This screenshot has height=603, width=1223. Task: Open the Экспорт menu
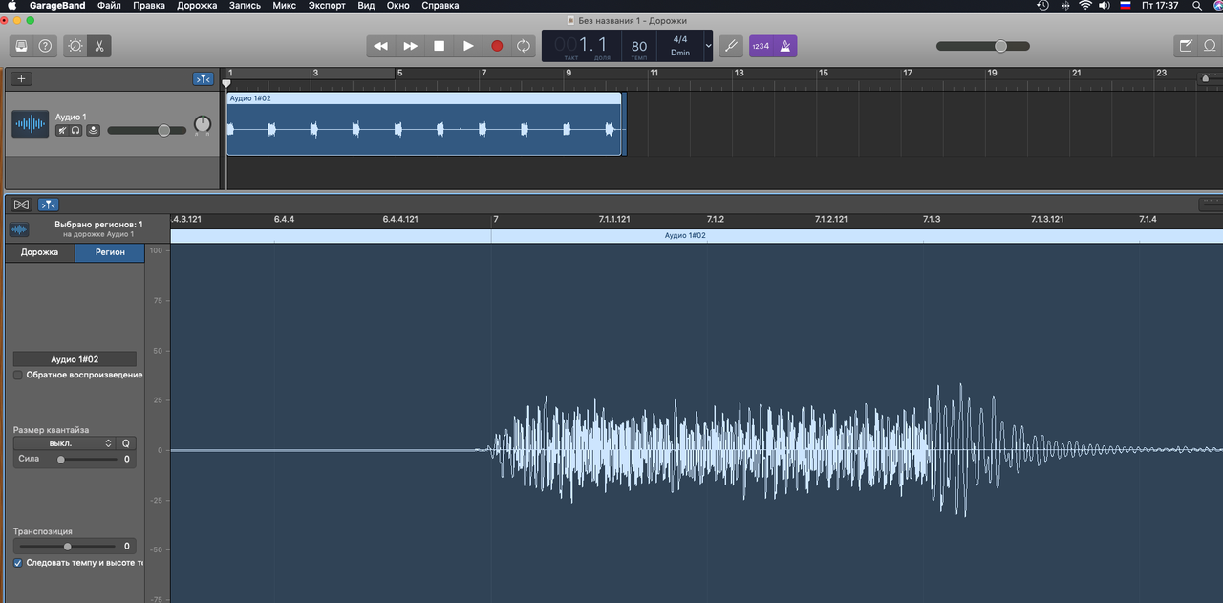click(327, 6)
